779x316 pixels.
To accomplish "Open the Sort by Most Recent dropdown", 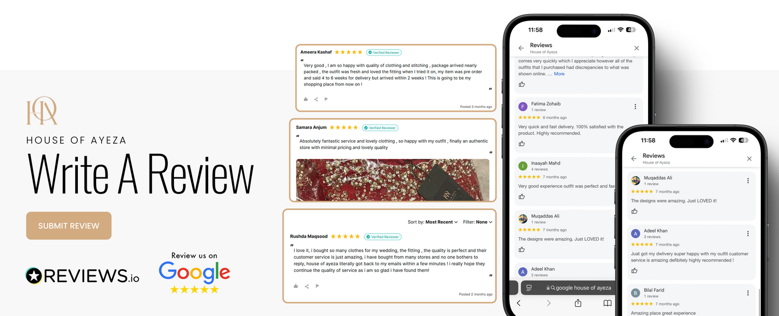I will [433, 222].
